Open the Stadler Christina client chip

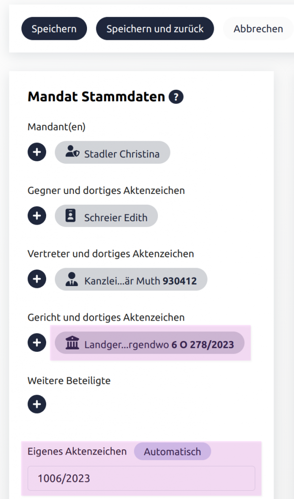coord(112,153)
